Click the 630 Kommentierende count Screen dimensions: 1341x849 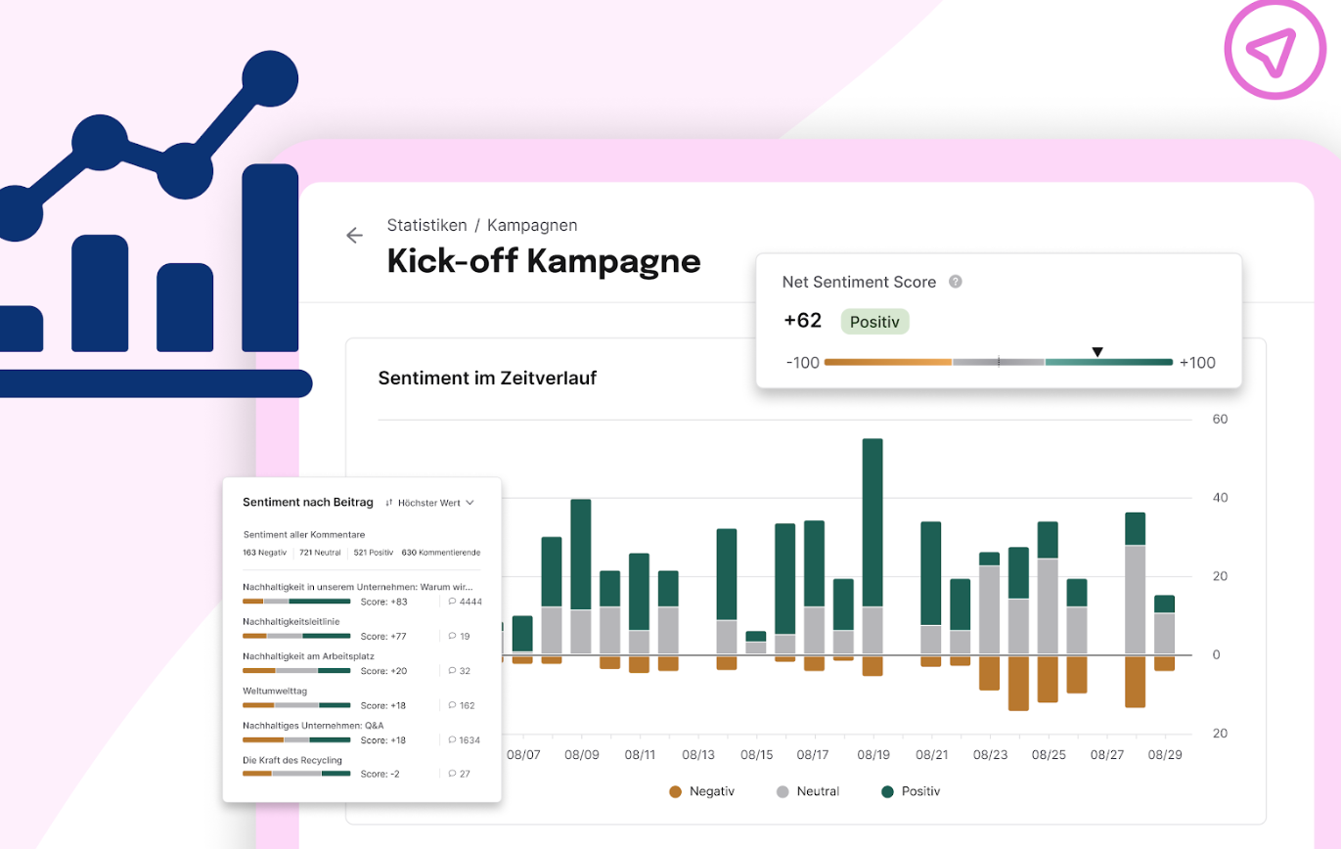[441, 553]
